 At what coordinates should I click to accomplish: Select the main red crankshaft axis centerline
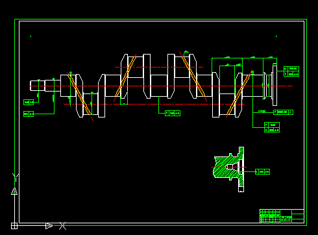click(161, 86)
